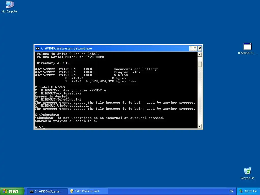This screenshot has height=195, width=260.
Task: Click the EN language indicator in taskbar
Action: [232, 191]
